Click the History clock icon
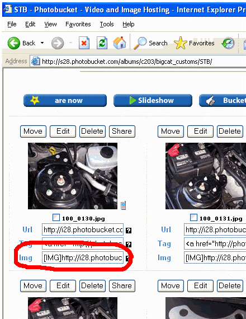 [228, 43]
